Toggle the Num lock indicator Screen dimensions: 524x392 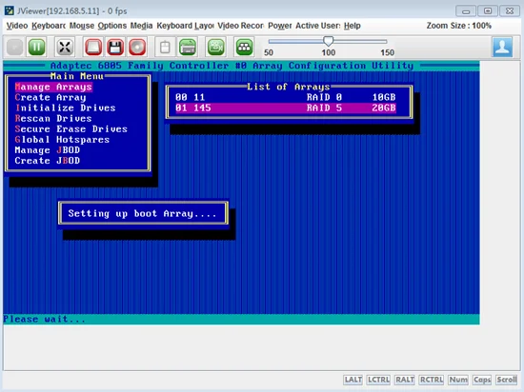(x=458, y=380)
